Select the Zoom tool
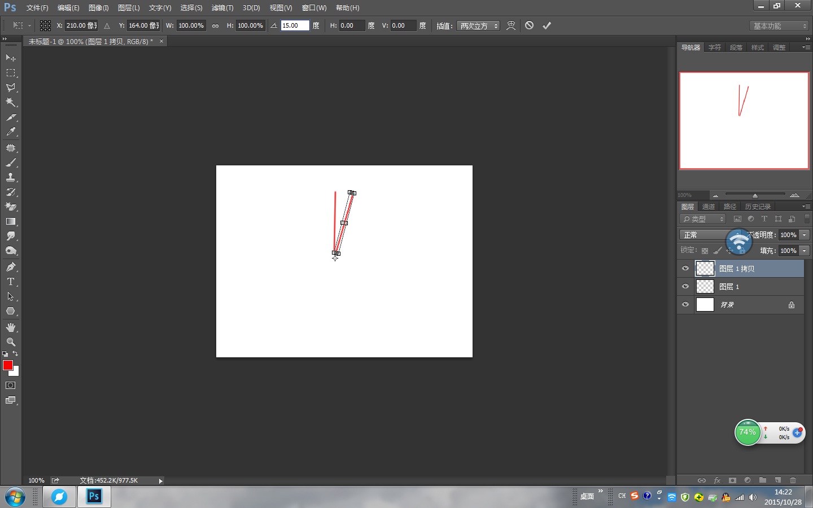The image size is (813, 508). coord(11,342)
